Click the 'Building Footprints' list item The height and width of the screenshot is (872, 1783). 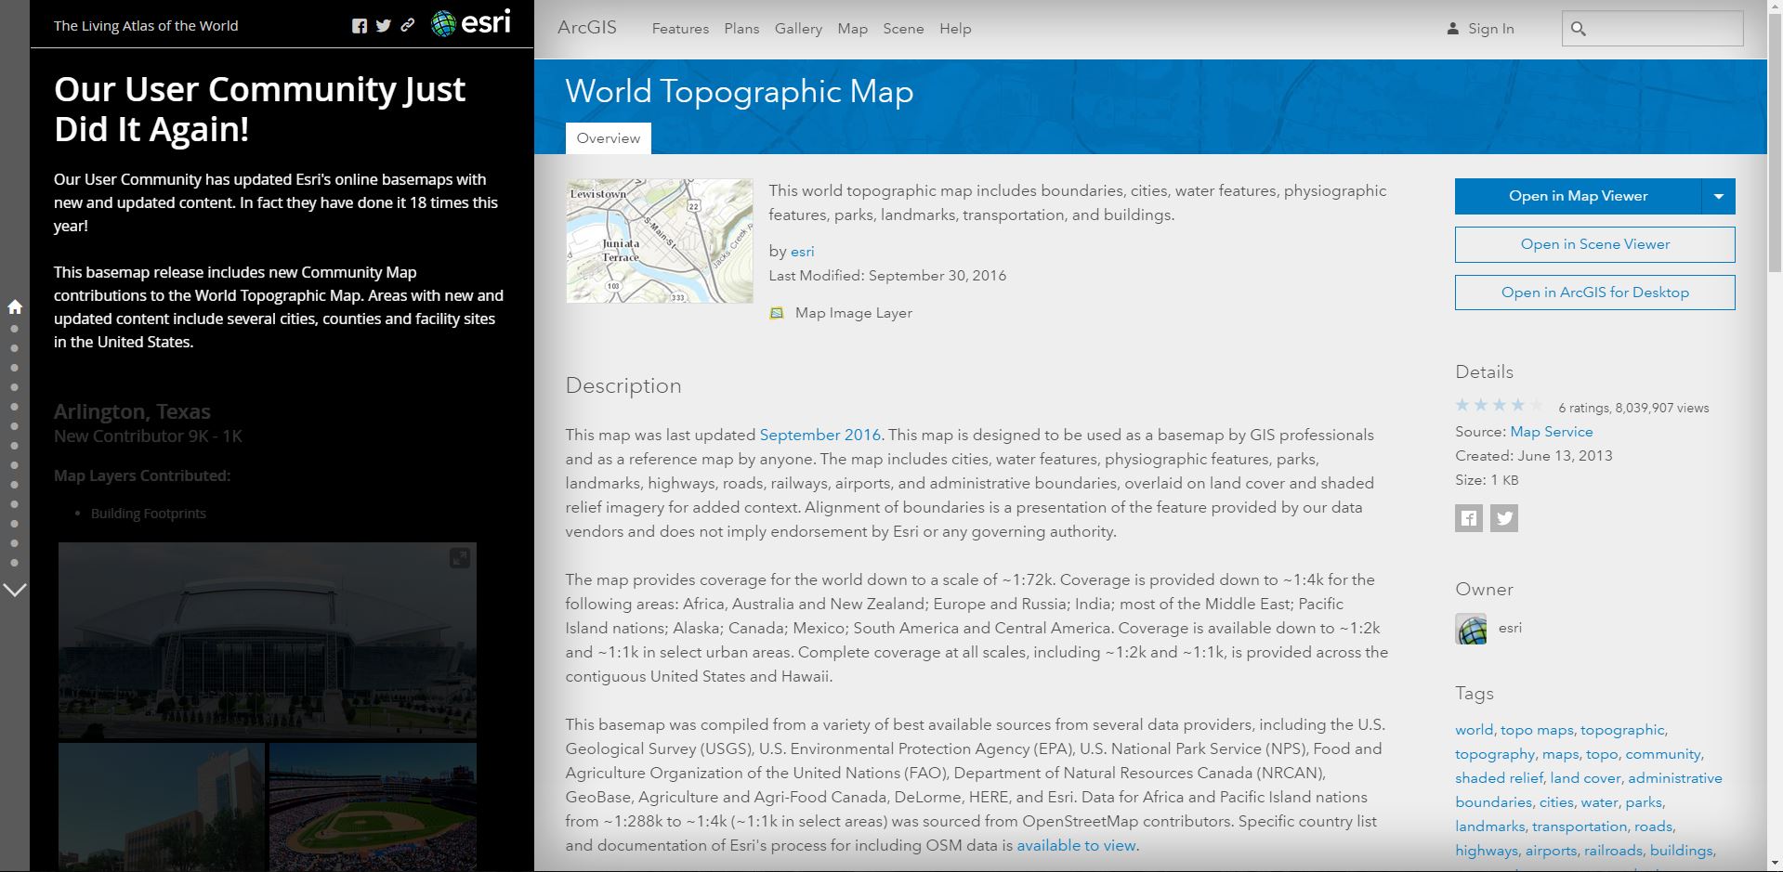(149, 514)
